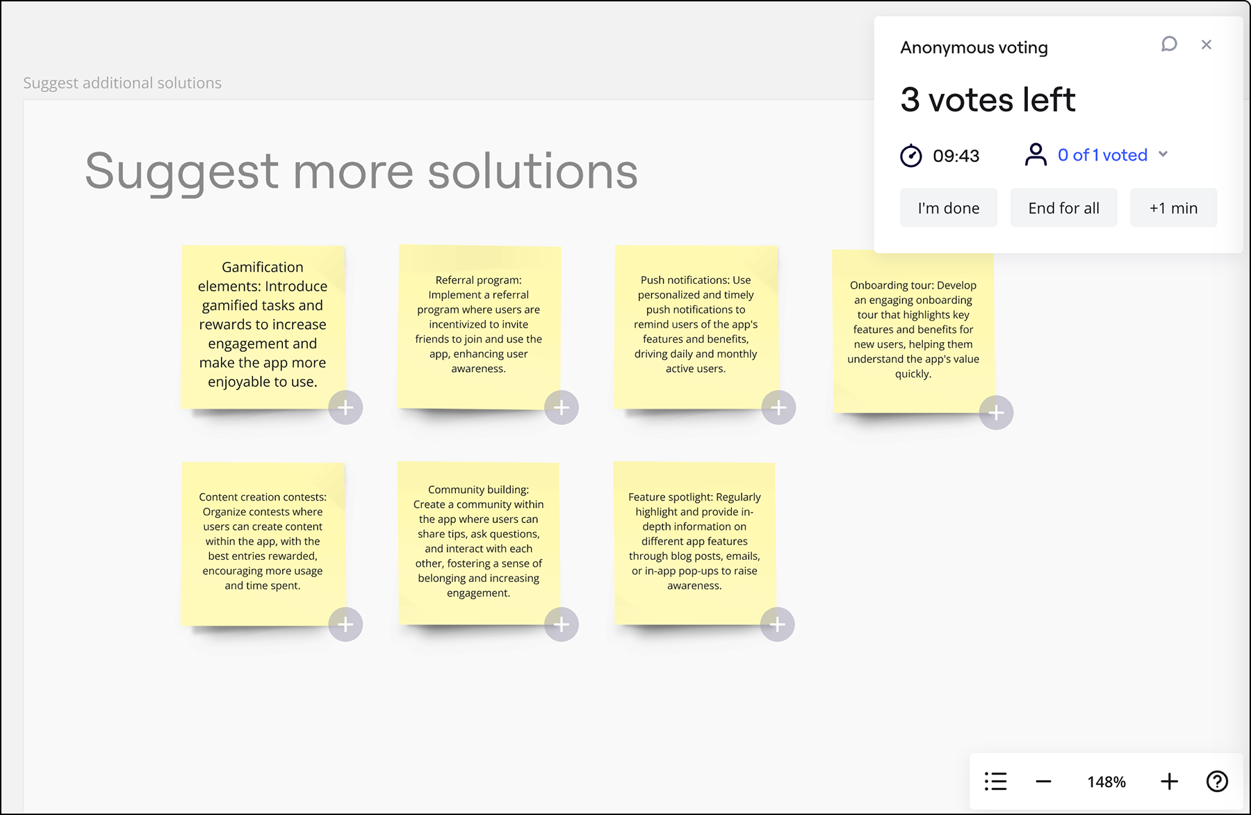1251x815 pixels.
Task: Open the frames list icon
Action: click(995, 782)
